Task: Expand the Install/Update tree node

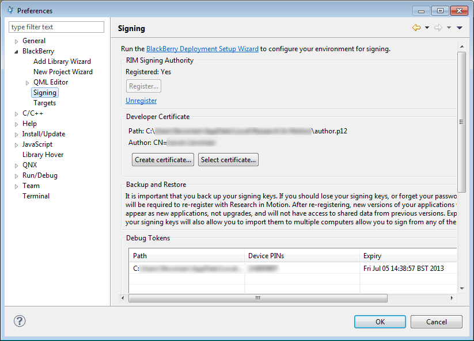Action: (16, 135)
